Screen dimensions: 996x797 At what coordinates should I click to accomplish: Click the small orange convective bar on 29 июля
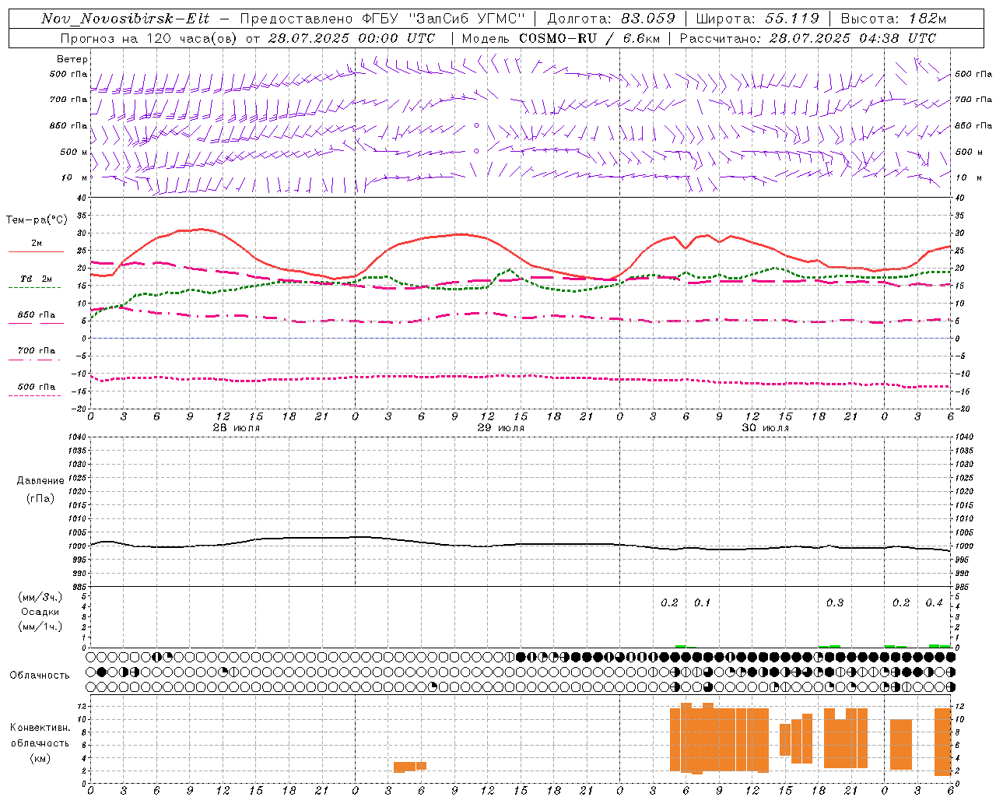point(410,767)
